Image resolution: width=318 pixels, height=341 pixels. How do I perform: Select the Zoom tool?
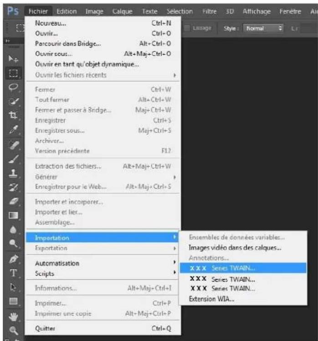click(13, 331)
